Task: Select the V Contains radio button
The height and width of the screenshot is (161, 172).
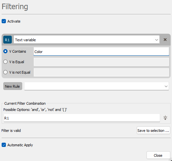Action: tap(5, 51)
